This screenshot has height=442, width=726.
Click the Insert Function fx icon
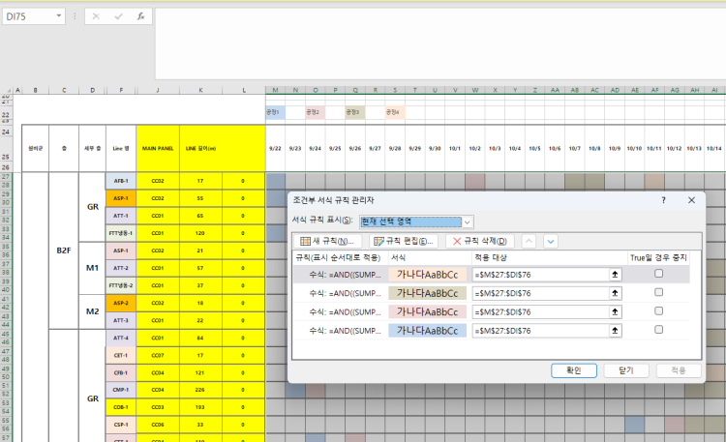pyautogui.click(x=140, y=16)
